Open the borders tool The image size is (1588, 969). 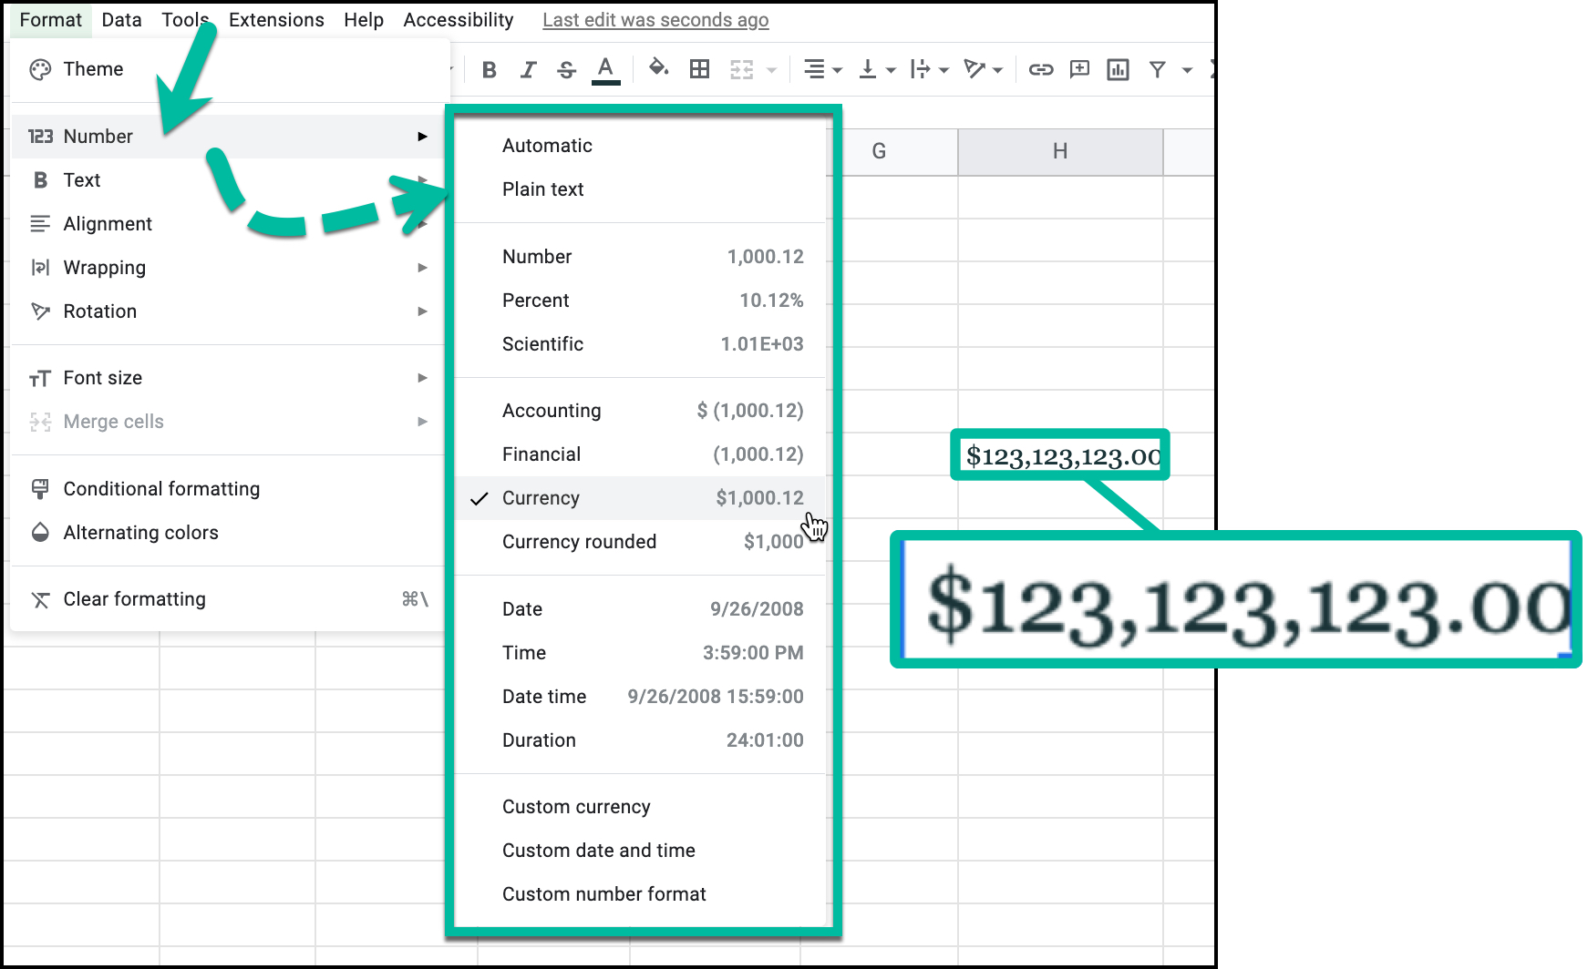pos(698,68)
